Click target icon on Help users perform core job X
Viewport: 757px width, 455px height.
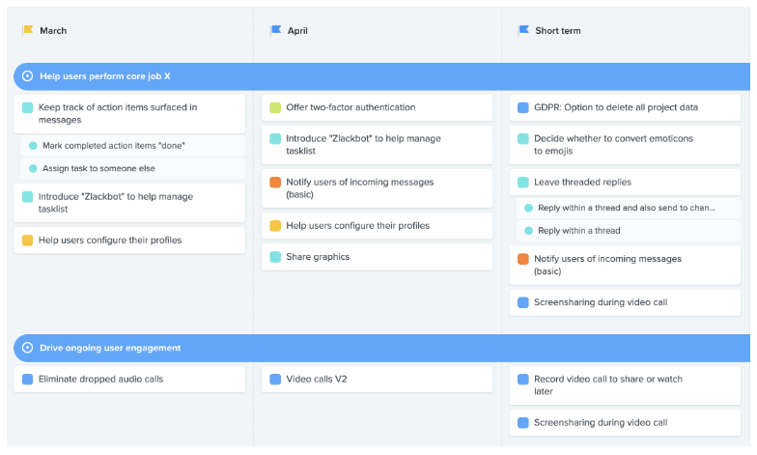pyautogui.click(x=27, y=76)
